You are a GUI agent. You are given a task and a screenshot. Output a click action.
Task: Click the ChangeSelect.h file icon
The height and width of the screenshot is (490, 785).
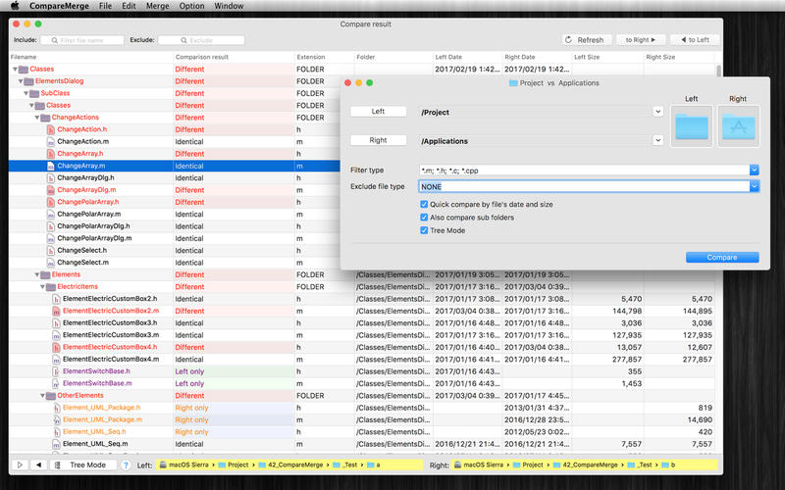[x=51, y=250]
